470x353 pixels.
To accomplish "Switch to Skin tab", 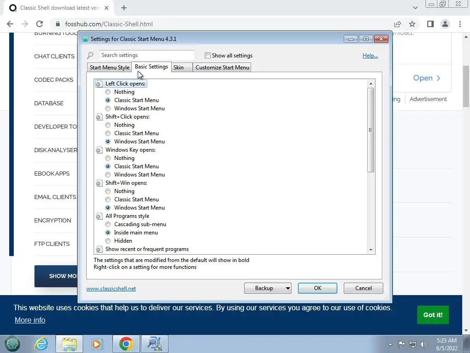I will point(182,68).
